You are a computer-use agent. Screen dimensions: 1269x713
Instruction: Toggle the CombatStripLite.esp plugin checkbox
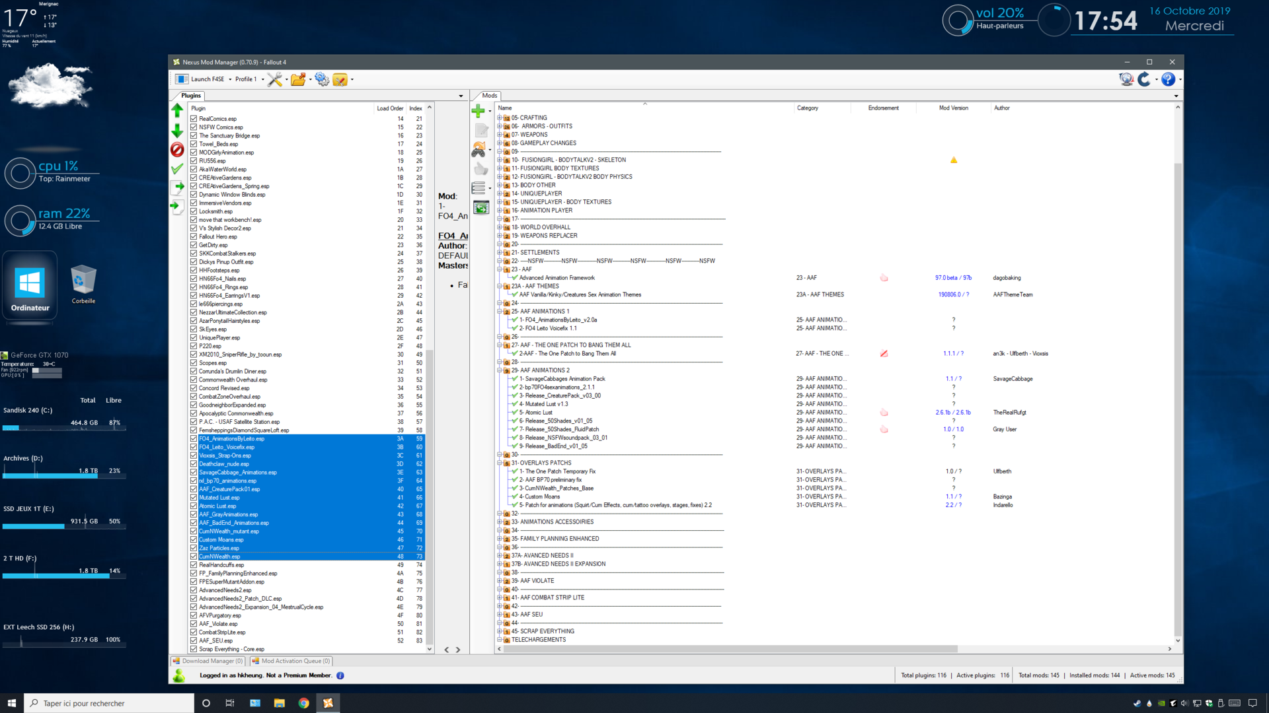pyautogui.click(x=194, y=632)
